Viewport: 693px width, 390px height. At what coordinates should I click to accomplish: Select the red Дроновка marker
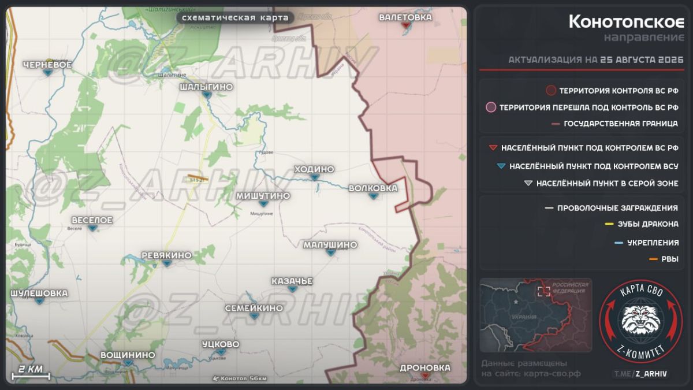(425, 376)
